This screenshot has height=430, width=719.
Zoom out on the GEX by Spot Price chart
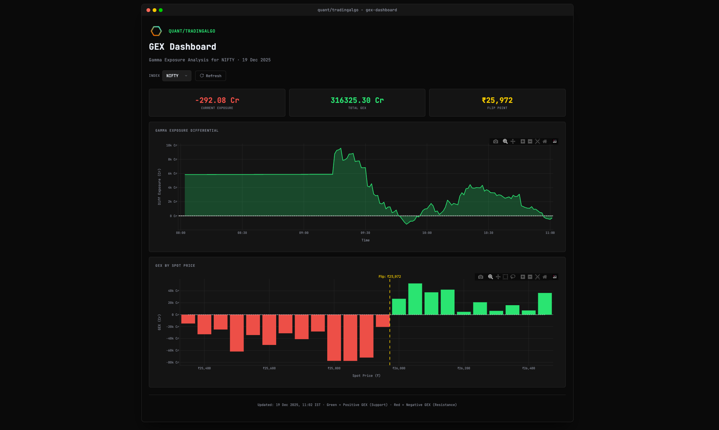(x=530, y=277)
